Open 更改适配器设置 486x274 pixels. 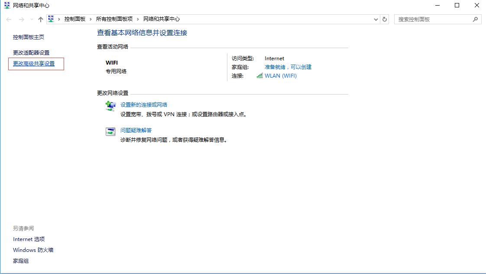click(30, 52)
